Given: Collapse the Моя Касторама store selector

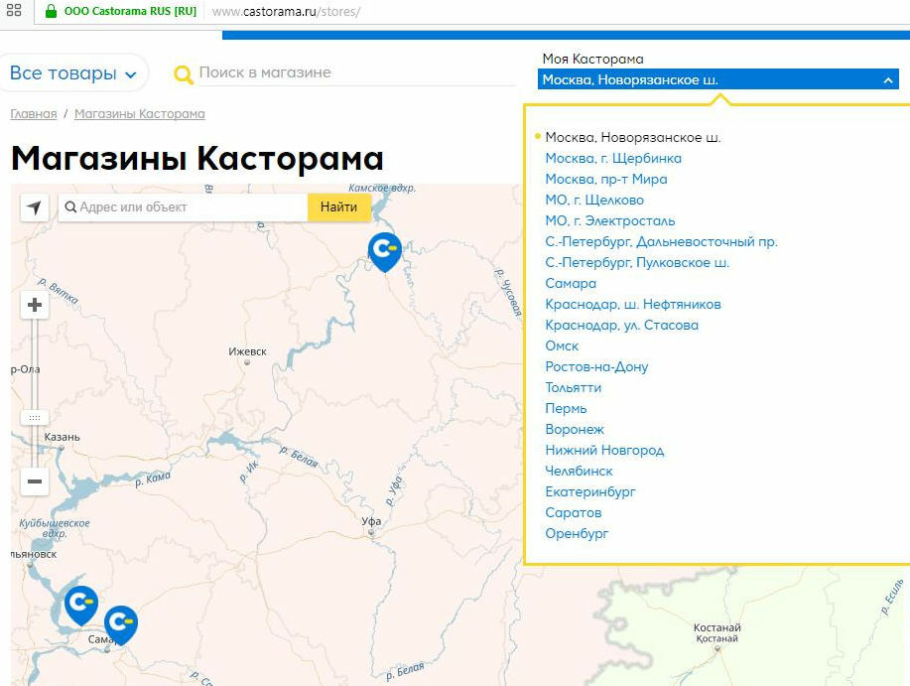Looking at the screenshot, I should pyautogui.click(x=717, y=79).
